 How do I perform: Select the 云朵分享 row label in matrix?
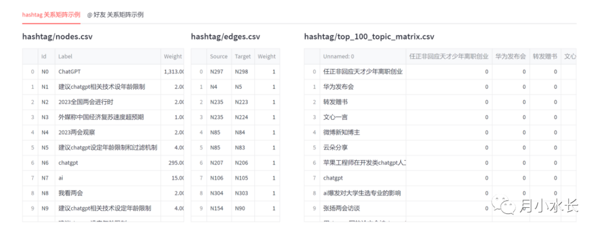click(x=363, y=147)
